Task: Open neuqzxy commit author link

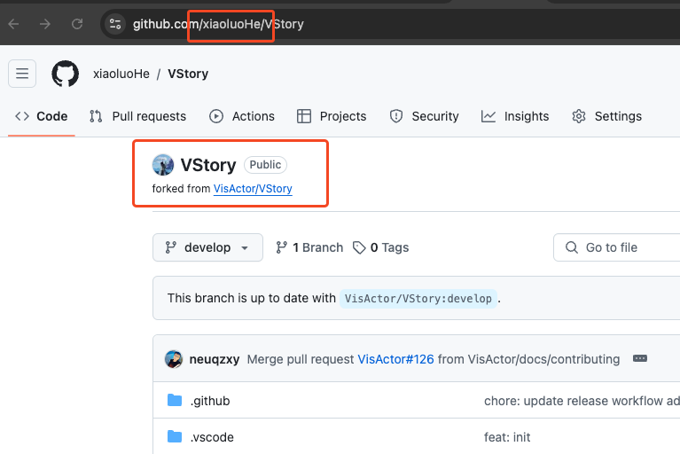Action: tap(215, 359)
